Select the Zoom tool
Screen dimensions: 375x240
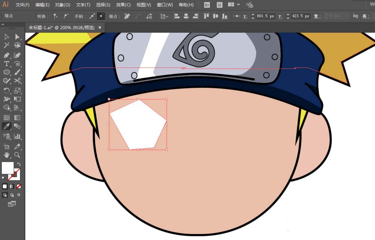point(17,155)
